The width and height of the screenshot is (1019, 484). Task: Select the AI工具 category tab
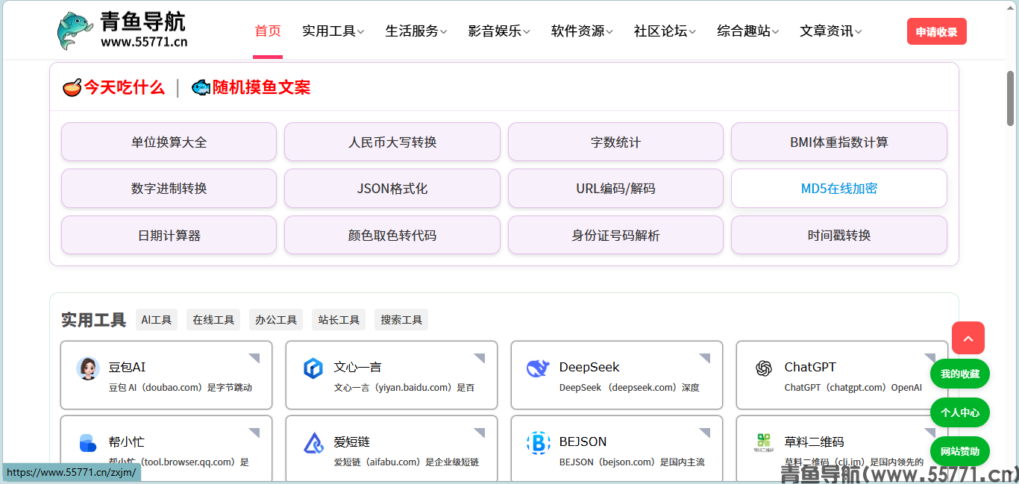(x=157, y=320)
